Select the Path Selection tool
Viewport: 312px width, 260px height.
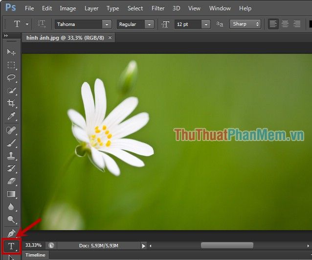tap(11, 258)
